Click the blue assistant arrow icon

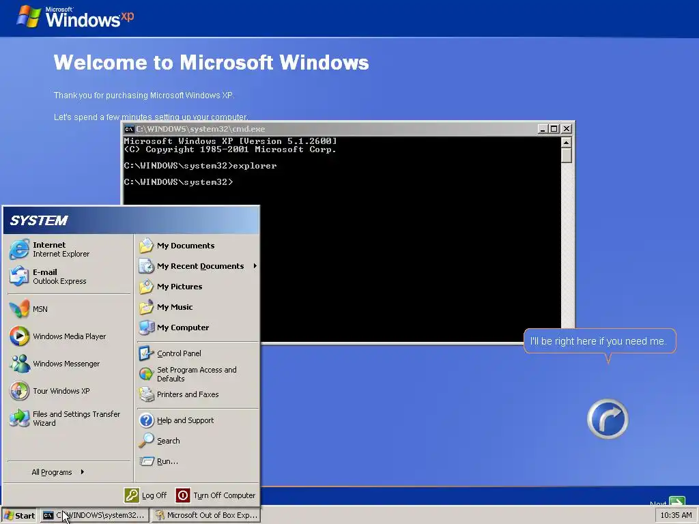coord(608,419)
